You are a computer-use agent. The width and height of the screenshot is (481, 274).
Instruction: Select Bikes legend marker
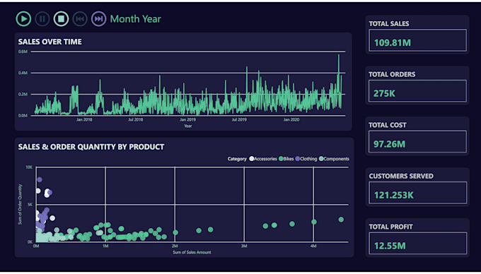pos(281,159)
